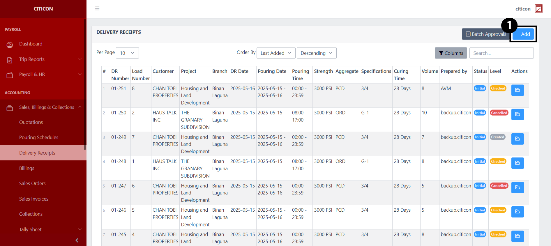The image size is (551, 246).
Task: Open Batch Approvals
Action: [x=486, y=34]
